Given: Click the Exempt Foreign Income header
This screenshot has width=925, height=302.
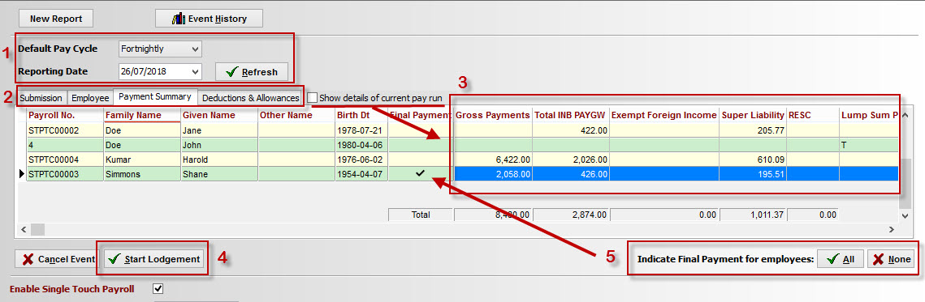Looking at the screenshot, I should point(664,116).
